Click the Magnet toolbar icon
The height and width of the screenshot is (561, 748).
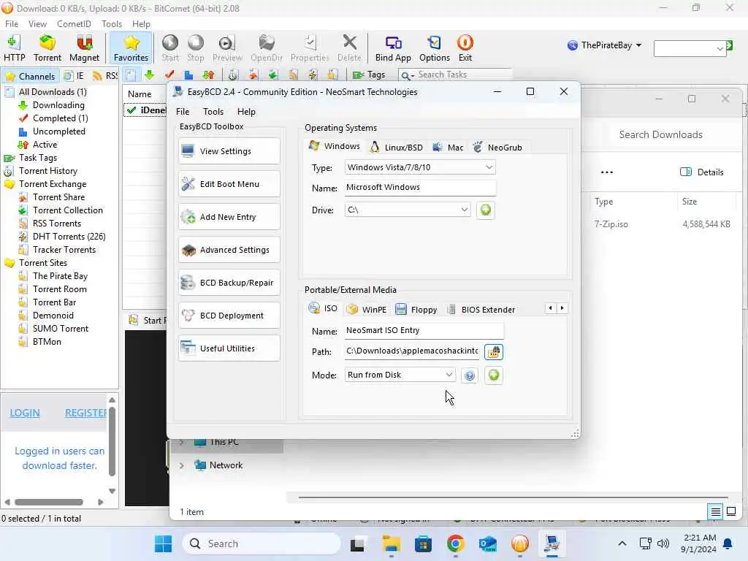pyautogui.click(x=84, y=47)
